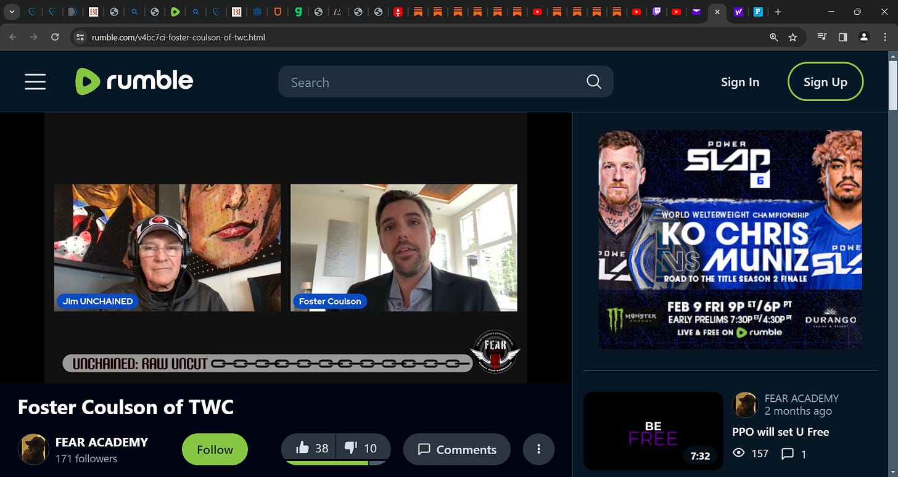
Task: Open the Power Slap advertisement banner
Action: tap(730, 239)
